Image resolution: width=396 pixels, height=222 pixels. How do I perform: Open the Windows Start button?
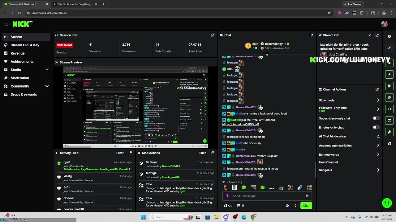[143, 217]
